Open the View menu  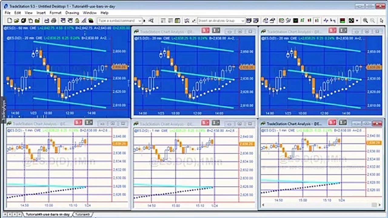point(28,13)
